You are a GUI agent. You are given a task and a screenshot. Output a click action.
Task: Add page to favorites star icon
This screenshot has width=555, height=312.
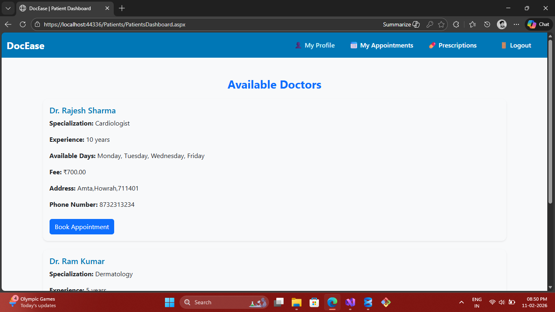click(x=441, y=24)
